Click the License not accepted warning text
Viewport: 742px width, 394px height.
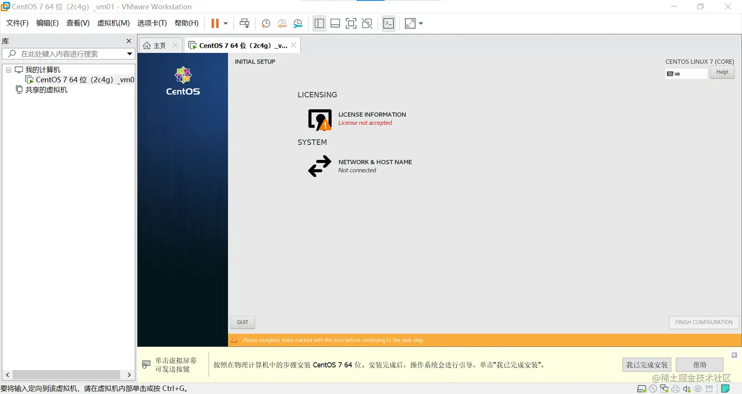(x=365, y=123)
